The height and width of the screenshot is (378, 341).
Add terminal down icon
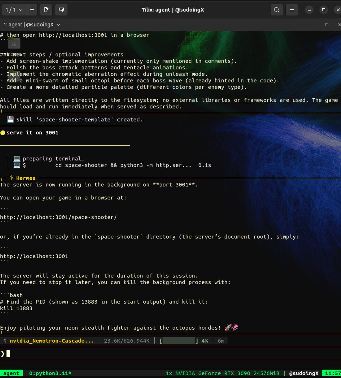(x=61, y=10)
